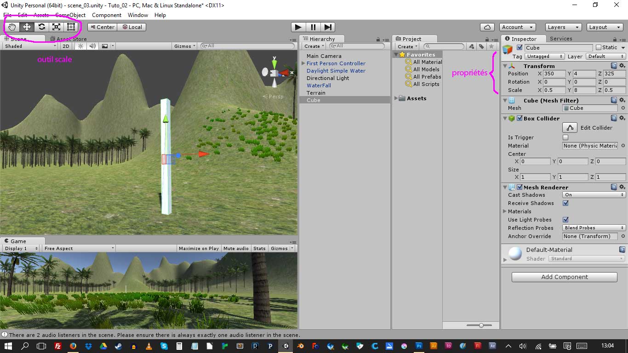
Task: Adjust the Project icon size slider
Action: click(481, 325)
